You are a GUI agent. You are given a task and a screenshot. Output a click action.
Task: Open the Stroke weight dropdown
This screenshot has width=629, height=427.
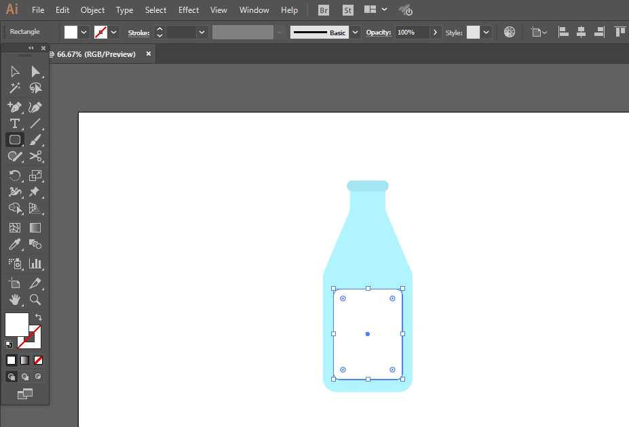tap(202, 32)
